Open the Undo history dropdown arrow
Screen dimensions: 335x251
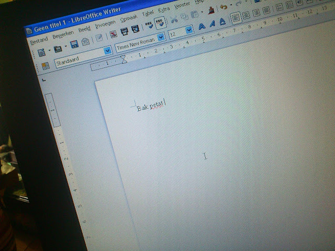[231, 5]
